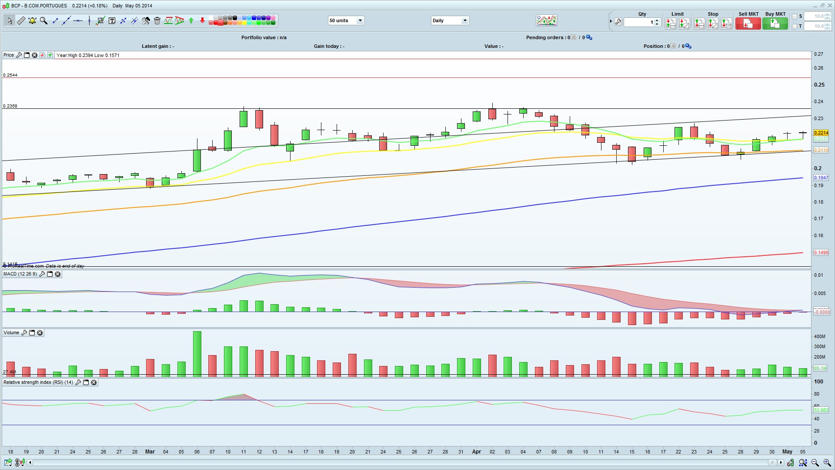The height and width of the screenshot is (470, 835).
Task: Pick the yellow color swatch in the palette
Action: click(244, 23)
